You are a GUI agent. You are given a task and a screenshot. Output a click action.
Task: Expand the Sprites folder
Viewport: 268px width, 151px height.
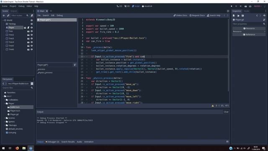(5, 122)
